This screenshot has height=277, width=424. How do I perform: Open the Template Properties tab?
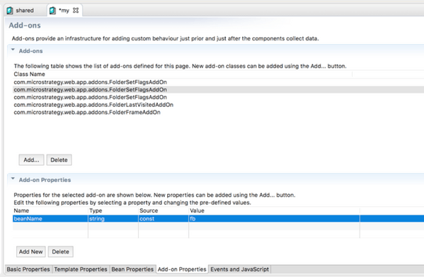coord(81,269)
